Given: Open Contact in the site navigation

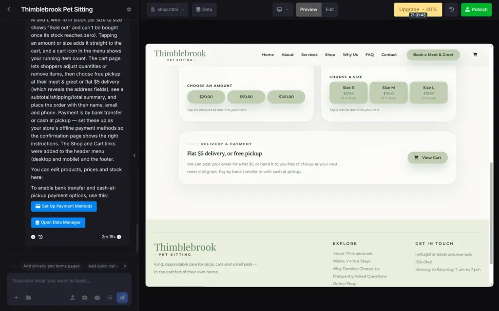Looking at the screenshot, I should 389,54.
